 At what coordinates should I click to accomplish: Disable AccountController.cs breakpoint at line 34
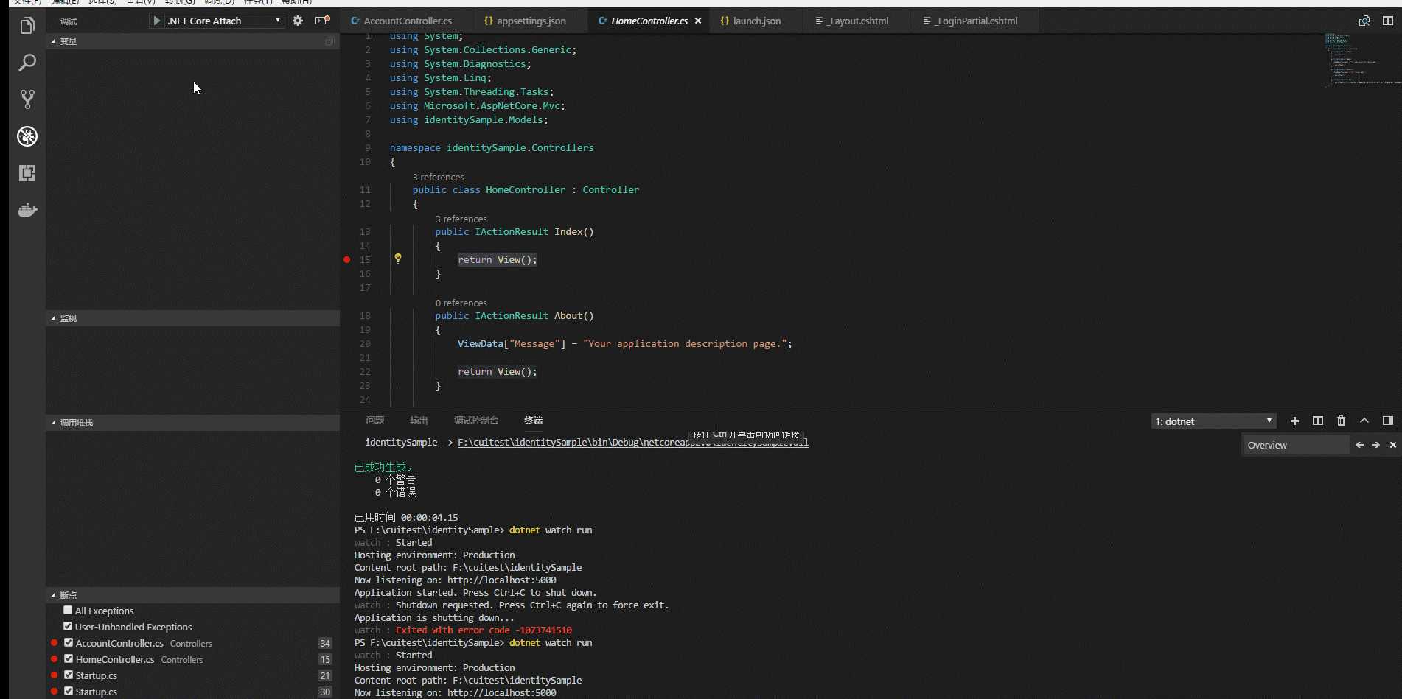coord(69,642)
